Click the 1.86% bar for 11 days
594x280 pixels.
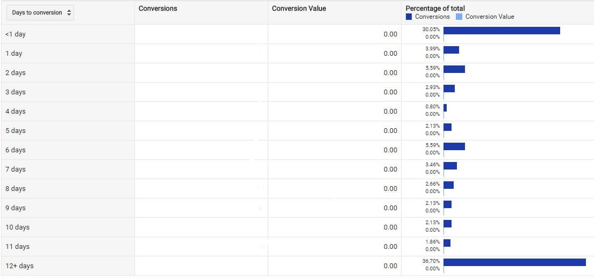point(447,243)
